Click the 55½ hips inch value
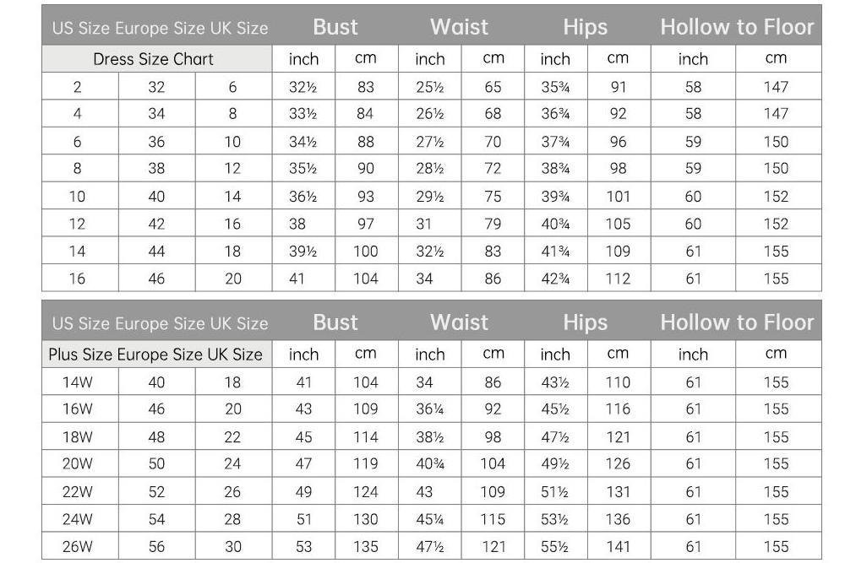Image resolution: width=845 pixels, height=563 pixels. click(555, 546)
